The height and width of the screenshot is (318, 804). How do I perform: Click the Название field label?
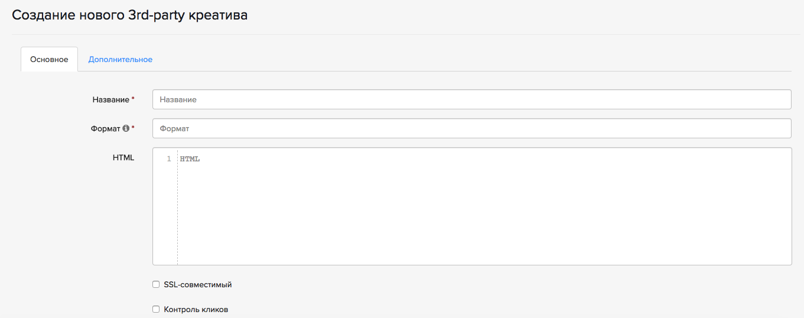click(110, 100)
